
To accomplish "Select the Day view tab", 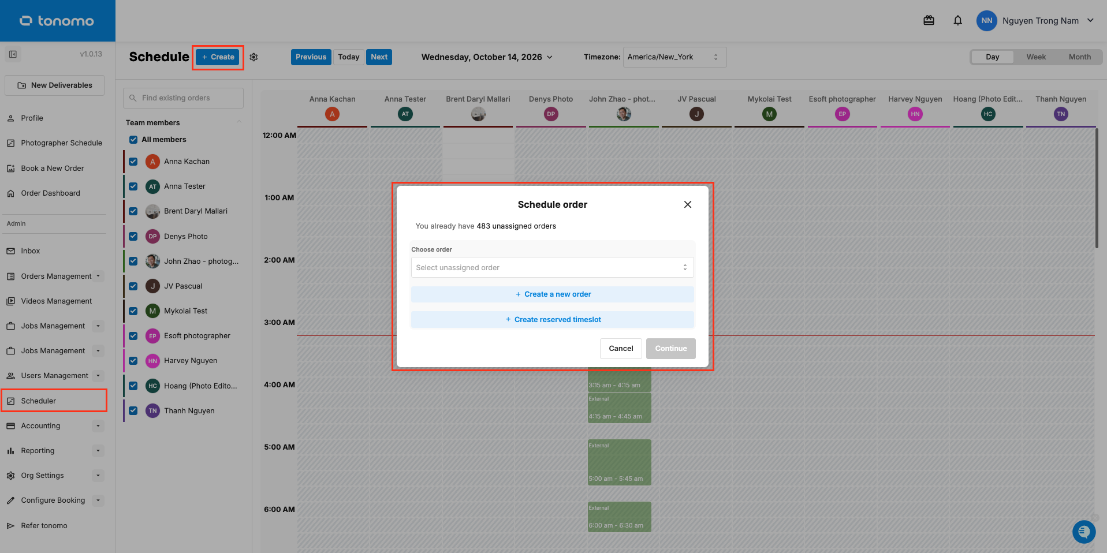I will [x=992, y=57].
